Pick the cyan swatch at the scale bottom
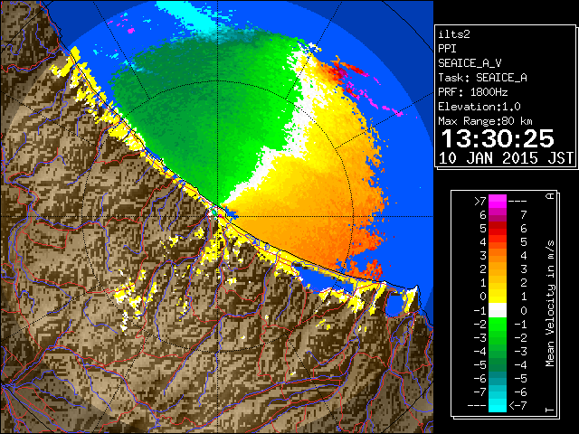579x434 pixels. point(498,405)
